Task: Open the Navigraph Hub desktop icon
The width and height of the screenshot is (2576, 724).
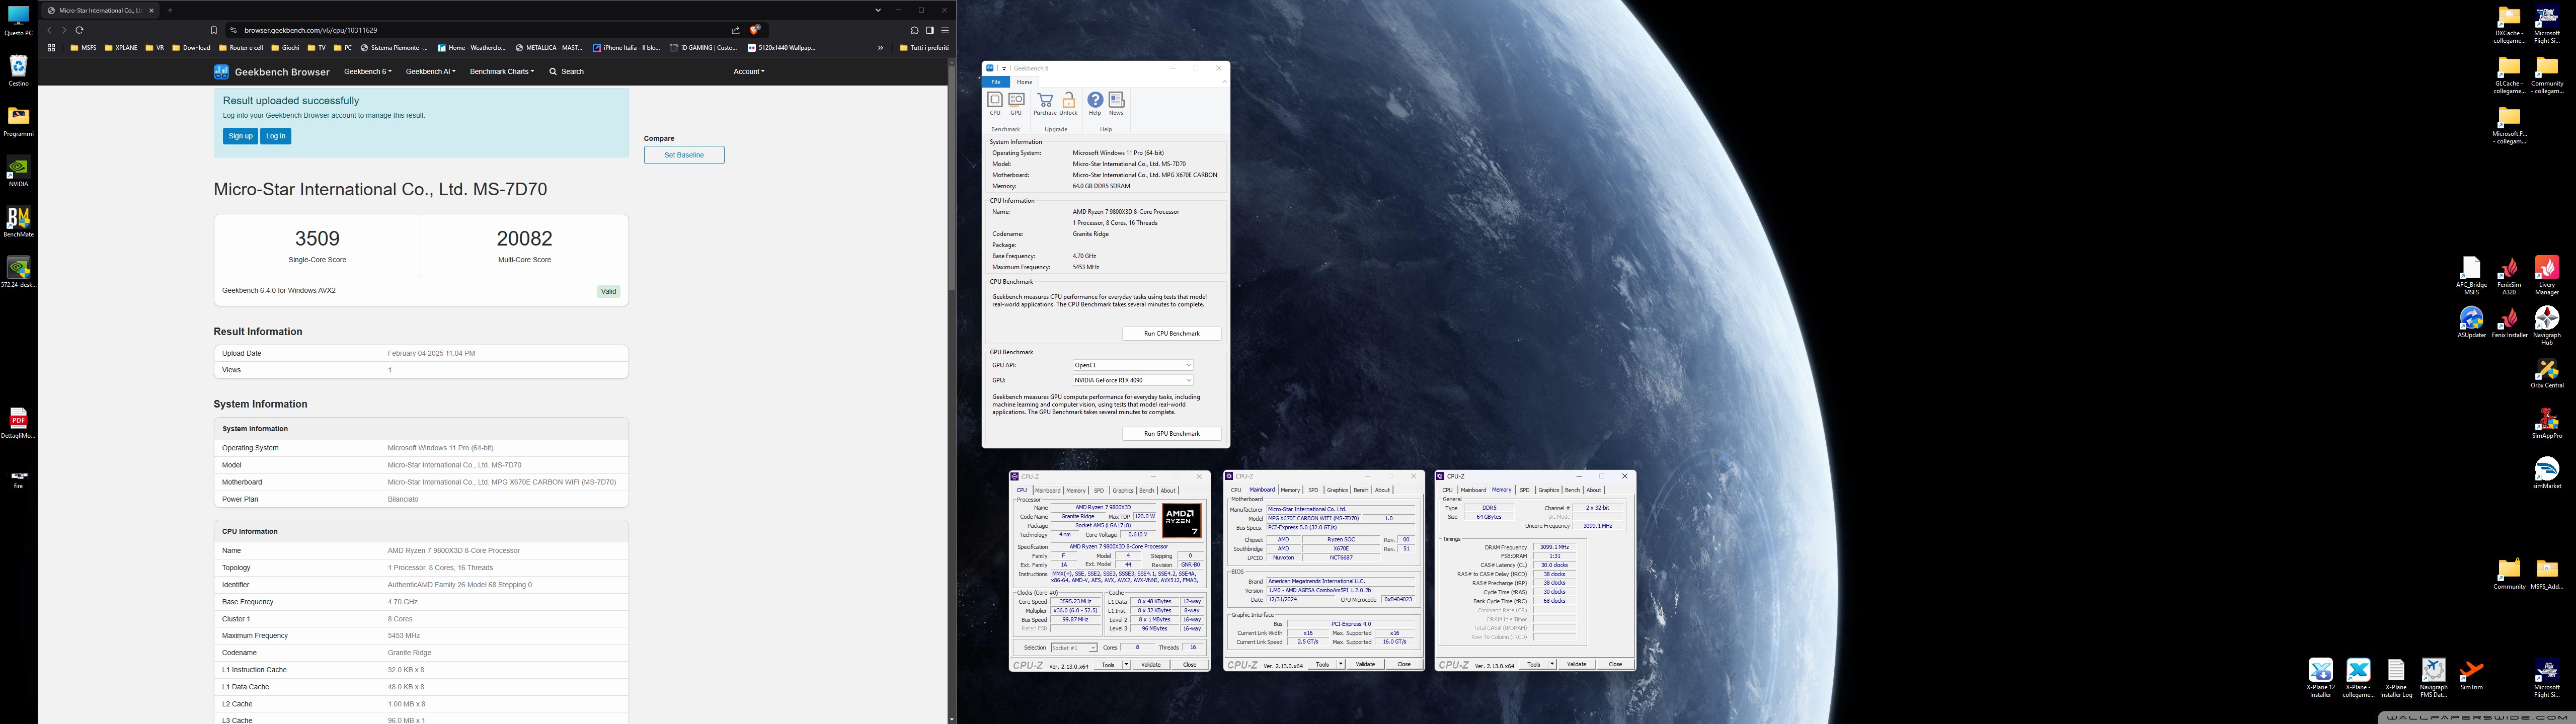Action: 2546,326
